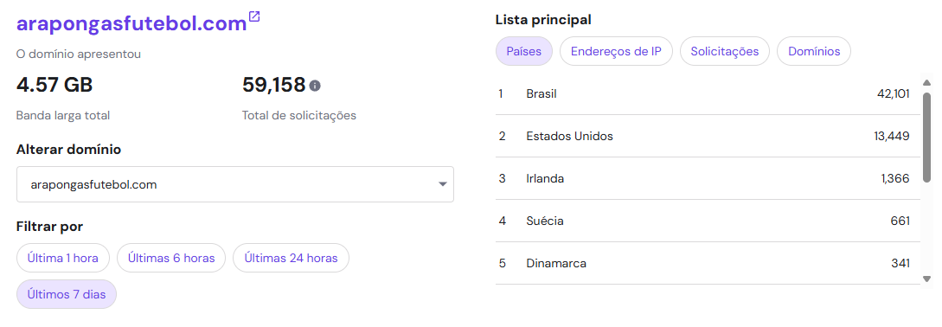Click scrollbar down arrow in country list

927,279
